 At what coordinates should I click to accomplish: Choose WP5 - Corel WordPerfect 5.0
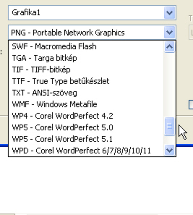pos(86,128)
